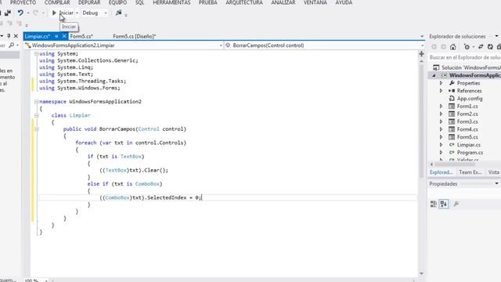The height and width of the screenshot is (282, 501).
Task: Select Form2.cs in Solution Explorer
Action: [467, 114]
